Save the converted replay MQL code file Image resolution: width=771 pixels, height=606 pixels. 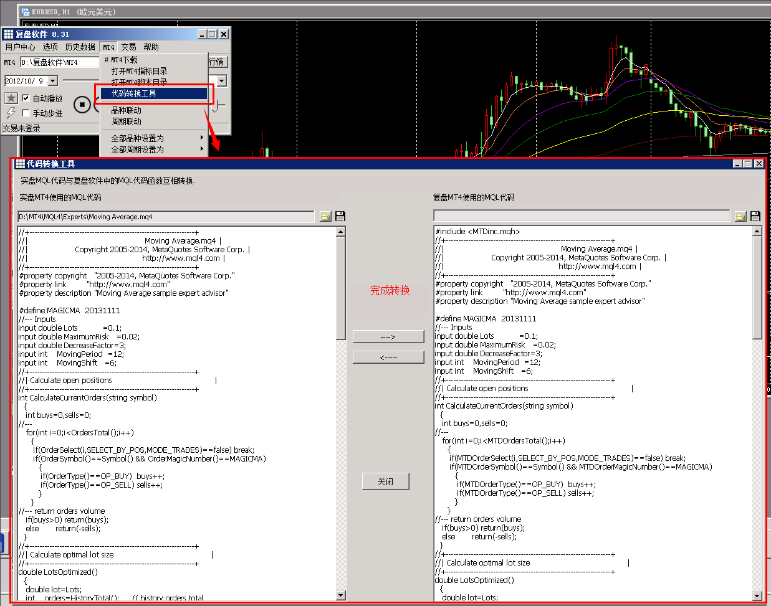(x=755, y=216)
